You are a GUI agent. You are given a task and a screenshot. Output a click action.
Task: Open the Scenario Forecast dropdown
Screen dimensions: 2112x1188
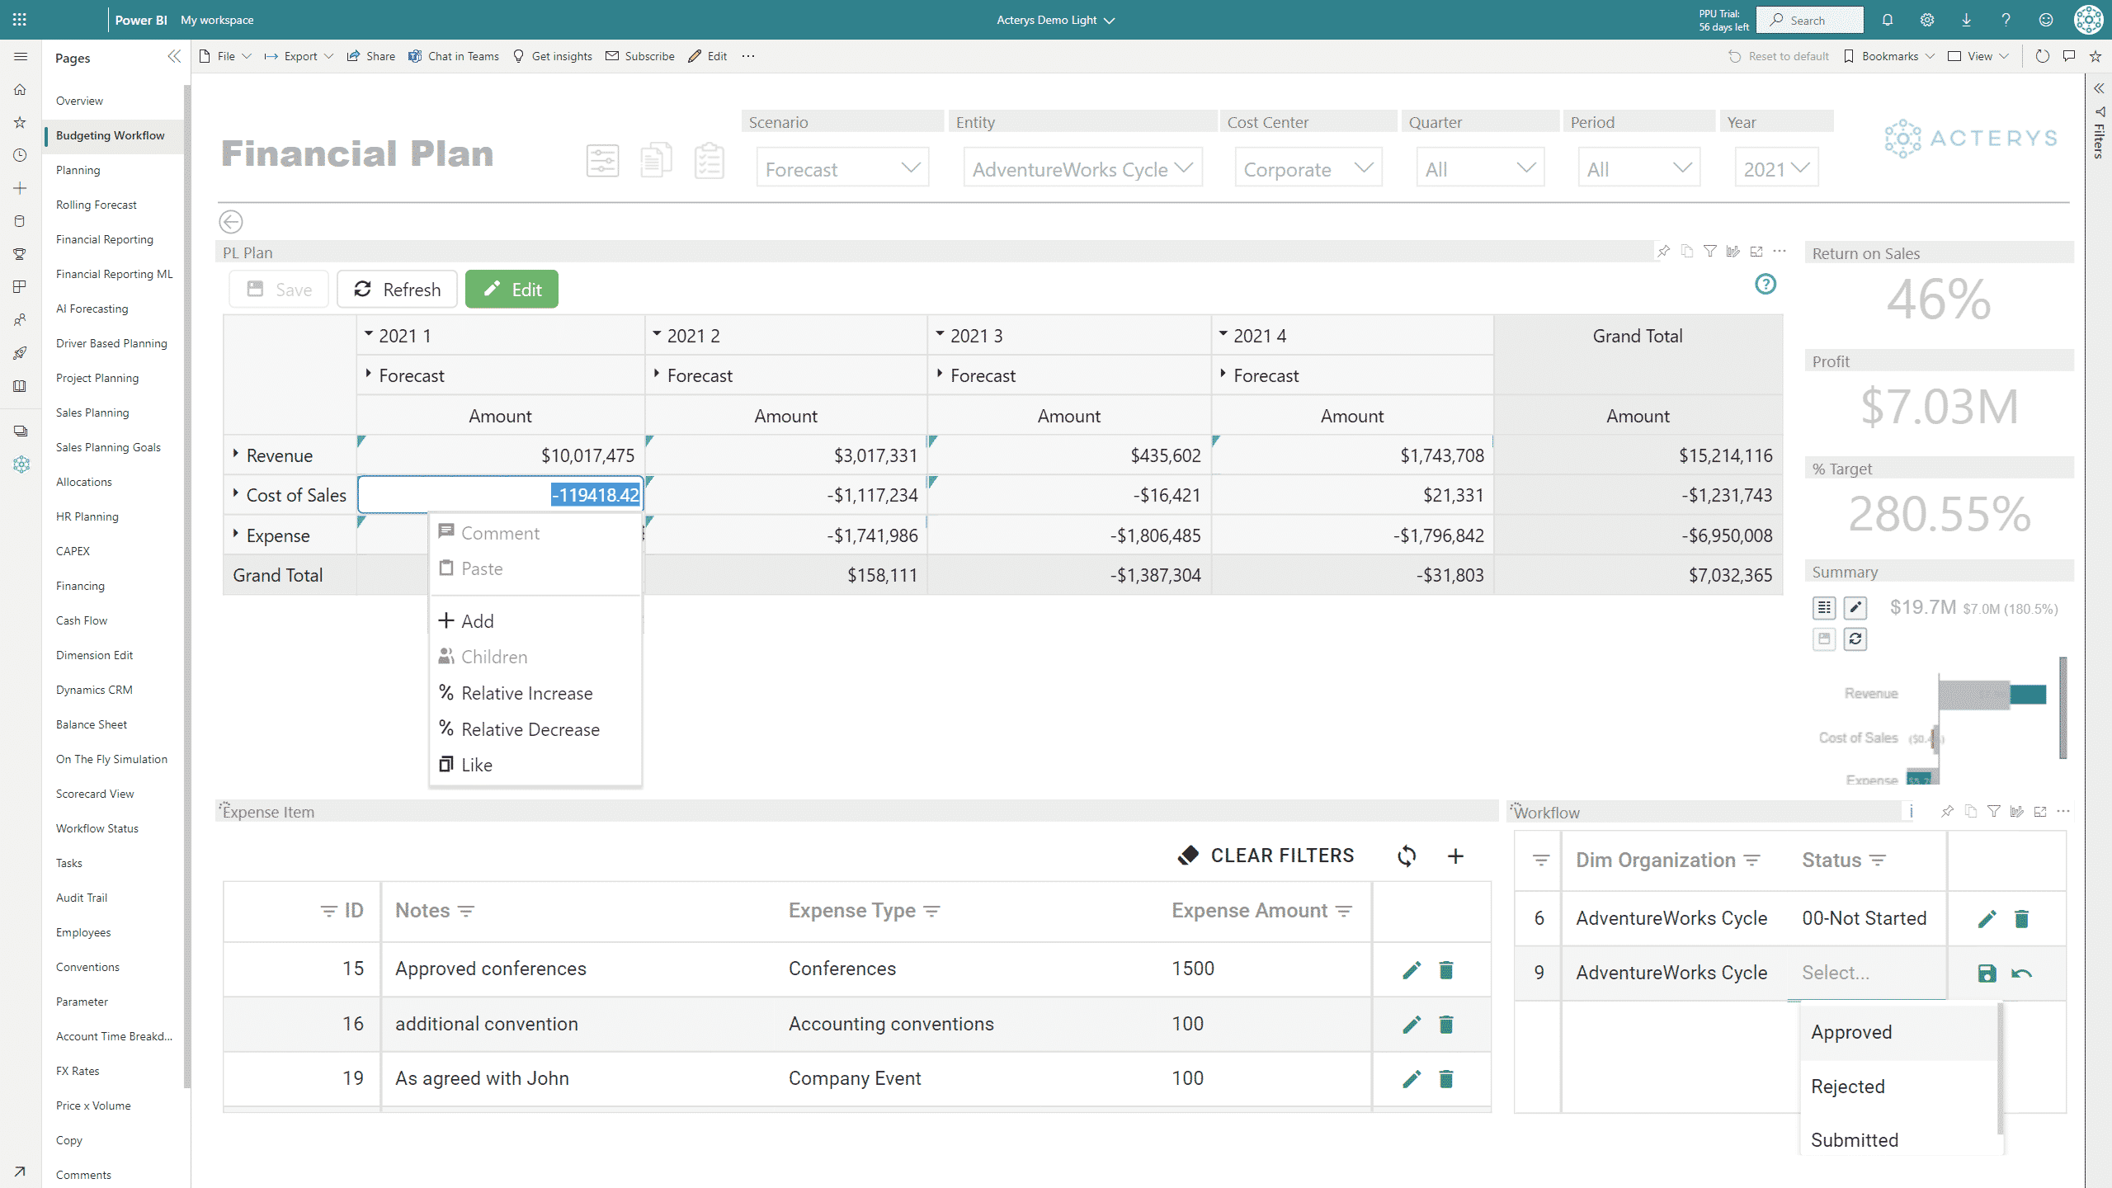tap(841, 168)
